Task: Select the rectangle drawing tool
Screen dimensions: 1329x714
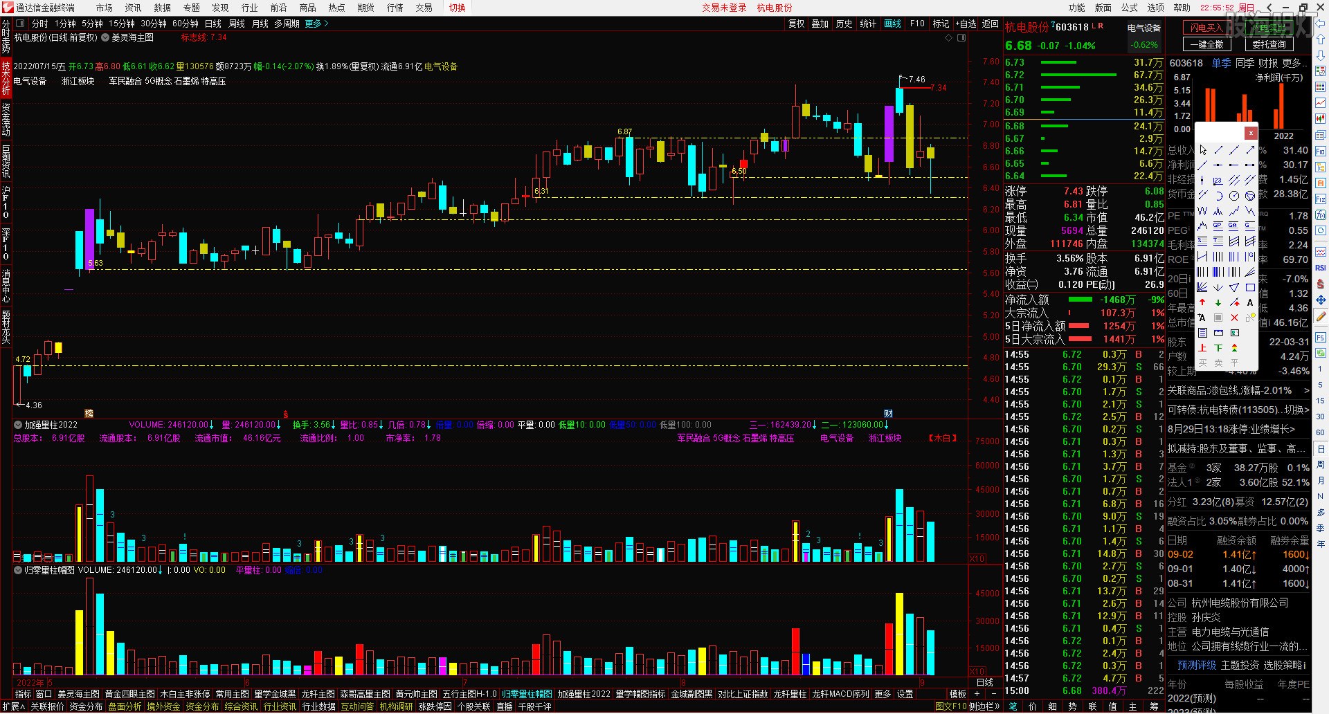Action: tap(1250, 287)
